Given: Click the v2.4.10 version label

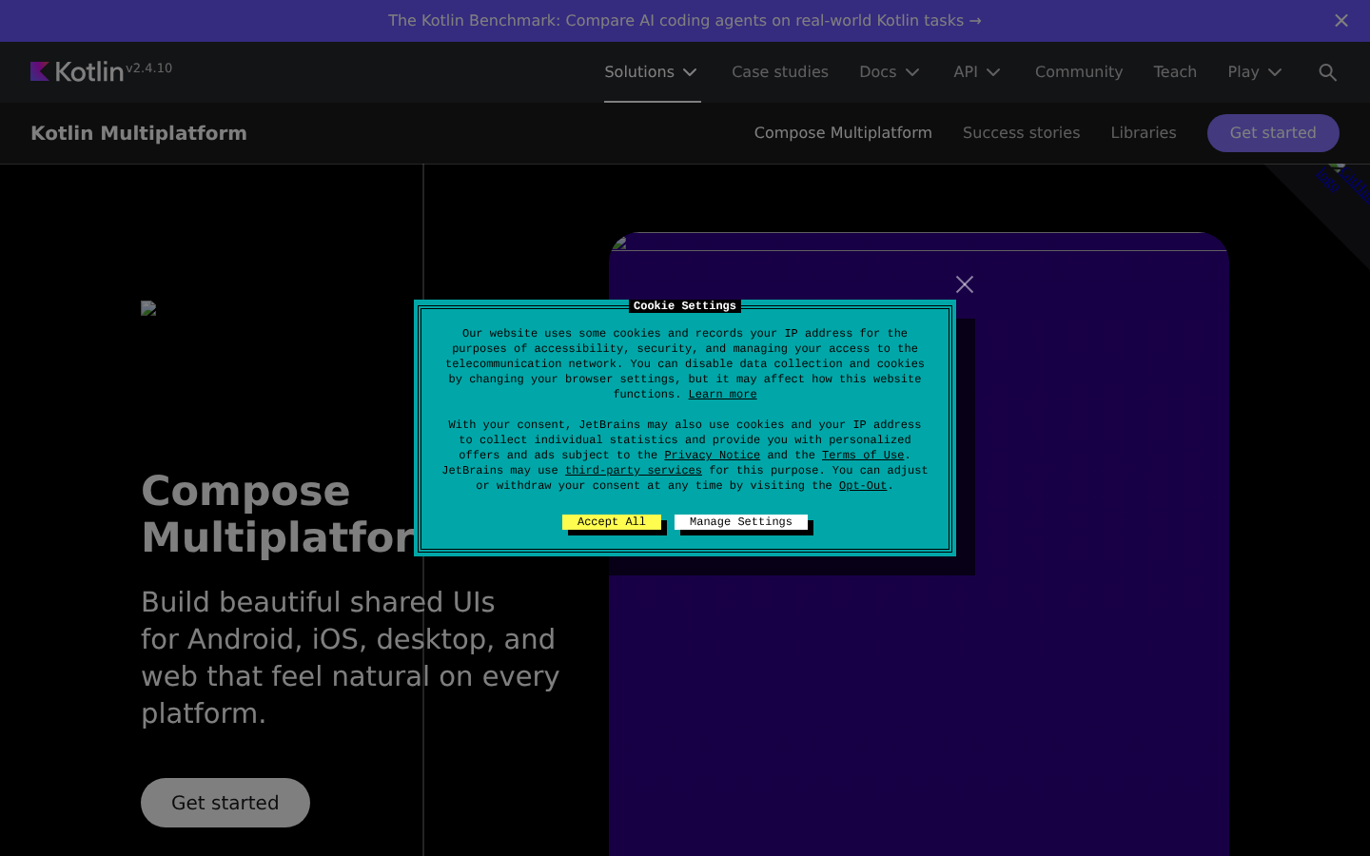Looking at the screenshot, I should point(149,68).
